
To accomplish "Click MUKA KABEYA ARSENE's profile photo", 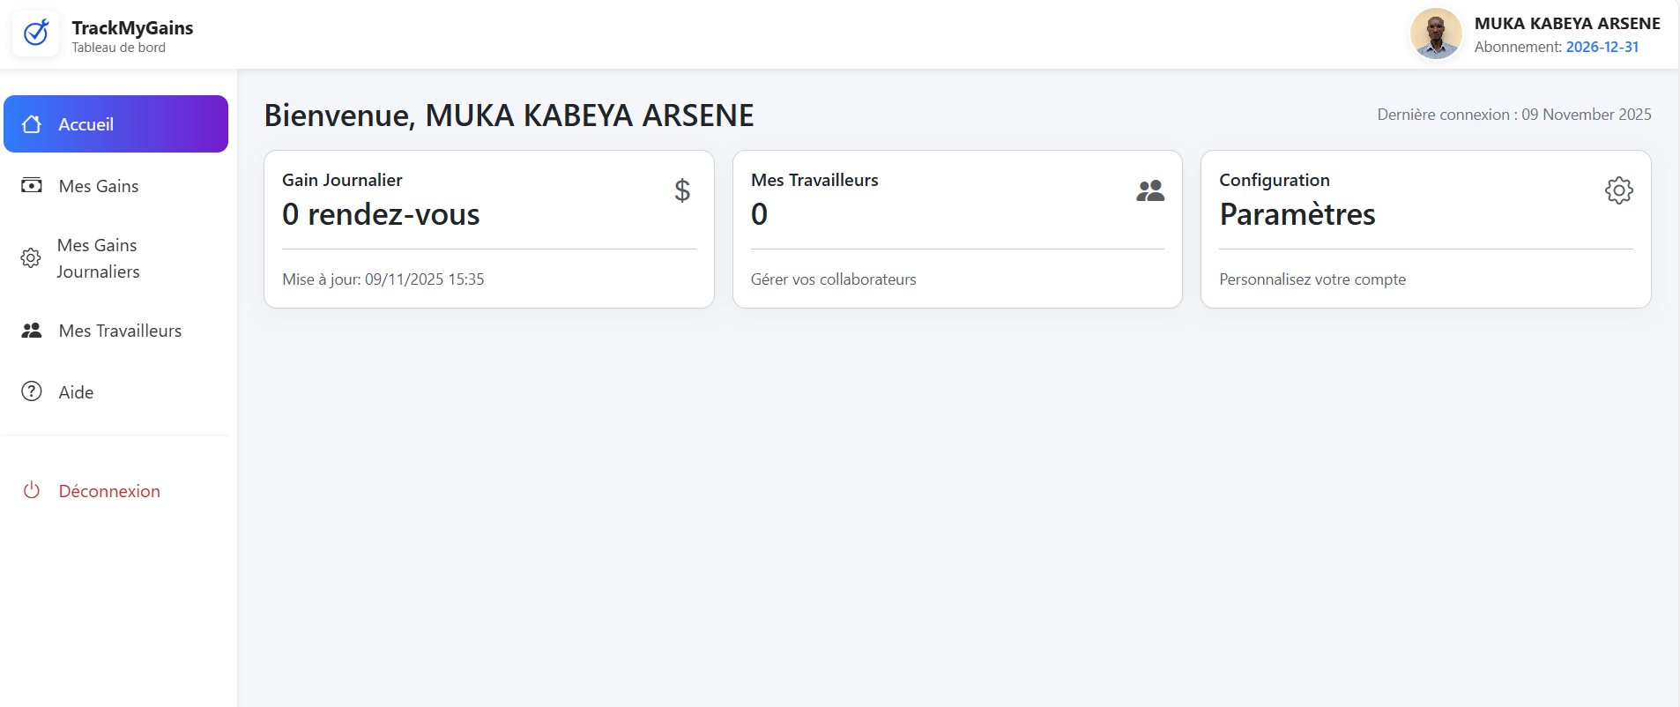I will pos(1435,33).
